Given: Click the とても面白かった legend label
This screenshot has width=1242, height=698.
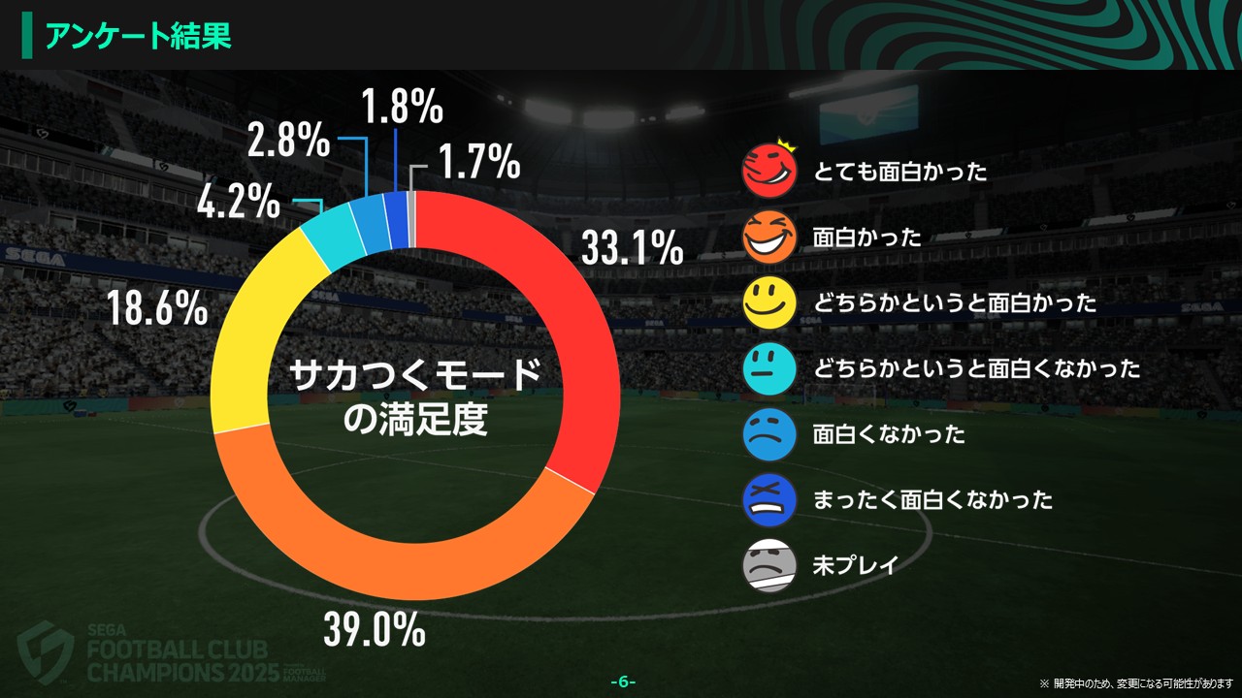Looking at the screenshot, I should click(899, 173).
